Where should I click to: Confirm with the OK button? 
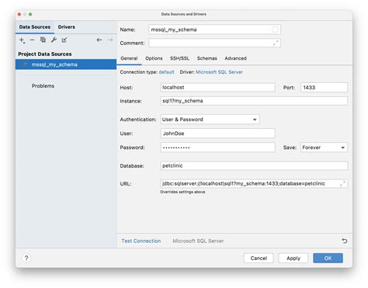(328, 259)
